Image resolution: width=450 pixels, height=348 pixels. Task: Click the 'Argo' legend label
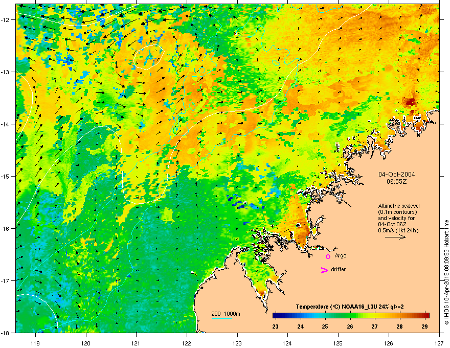(341, 255)
